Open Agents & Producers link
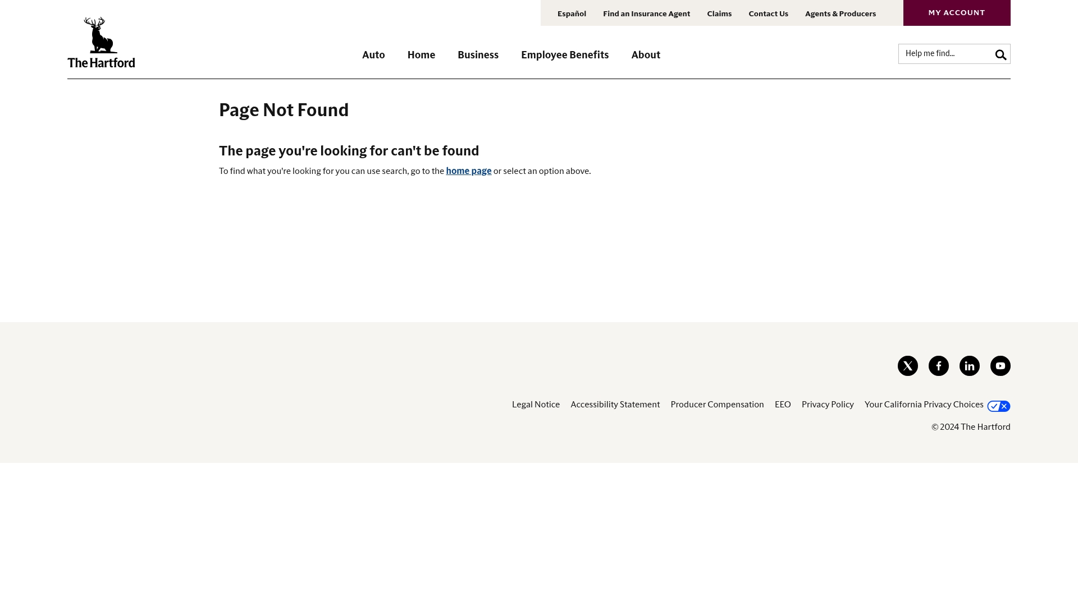The image size is (1078, 606). click(840, 13)
